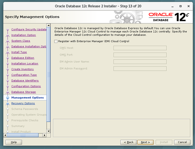Click the horizontal scrollbar thumb under step list

click(23, 135)
